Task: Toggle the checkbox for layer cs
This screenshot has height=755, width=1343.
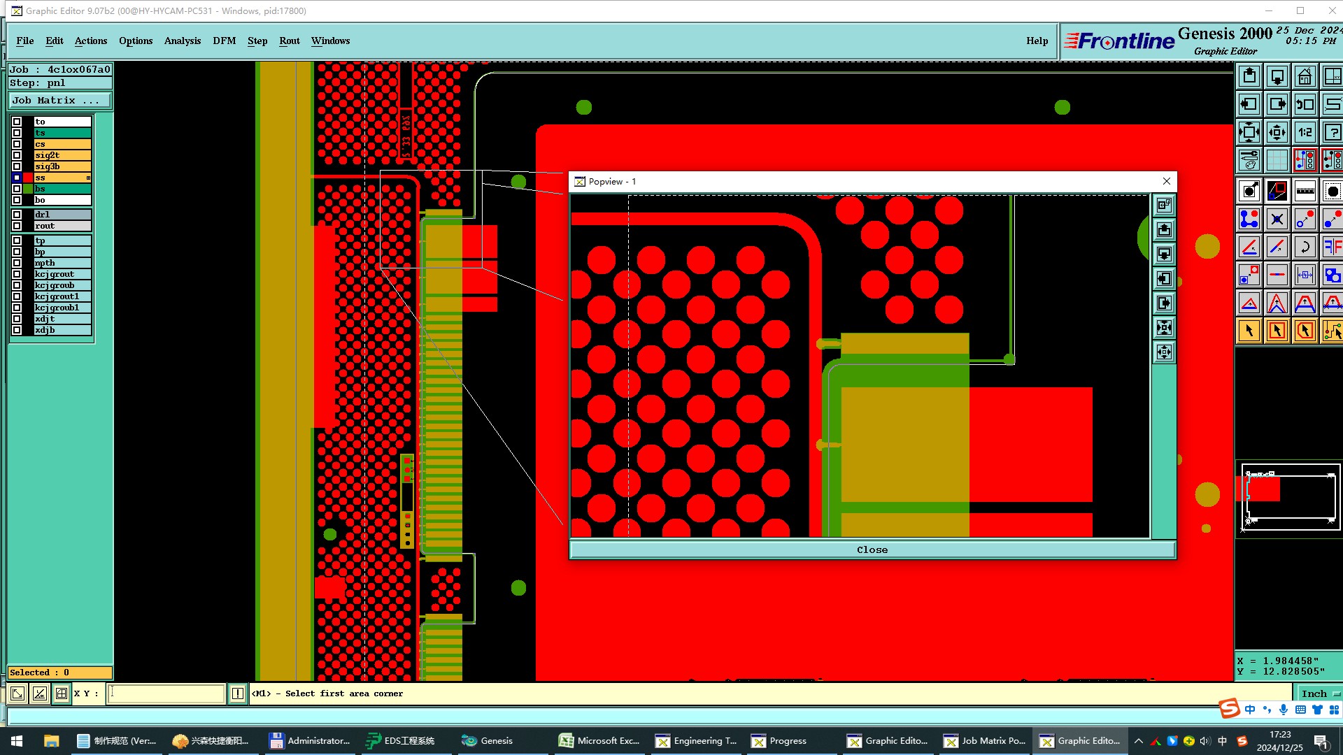Action: (17, 144)
